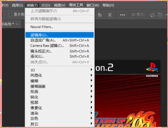Viewport: 168px width, 128px height.
Task: Expand the 模糊 submenu
Action: tap(60, 81)
